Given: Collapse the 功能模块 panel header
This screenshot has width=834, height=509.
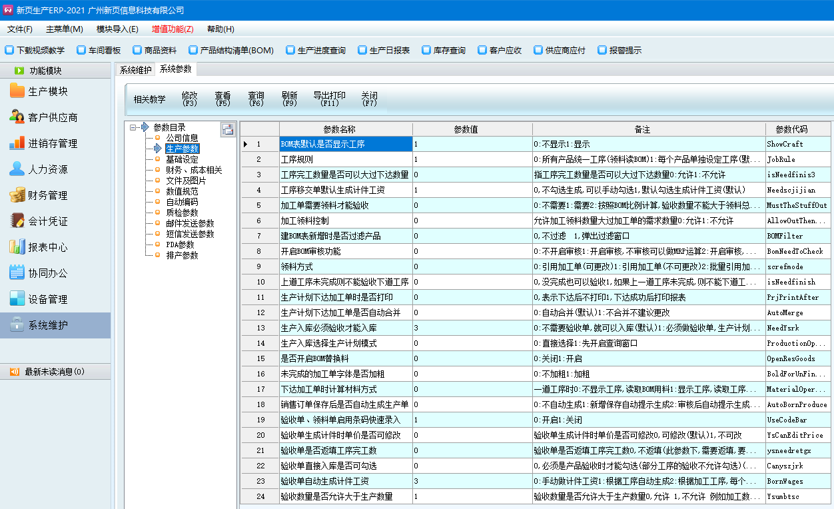Looking at the screenshot, I should pyautogui.click(x=55, y=71).
